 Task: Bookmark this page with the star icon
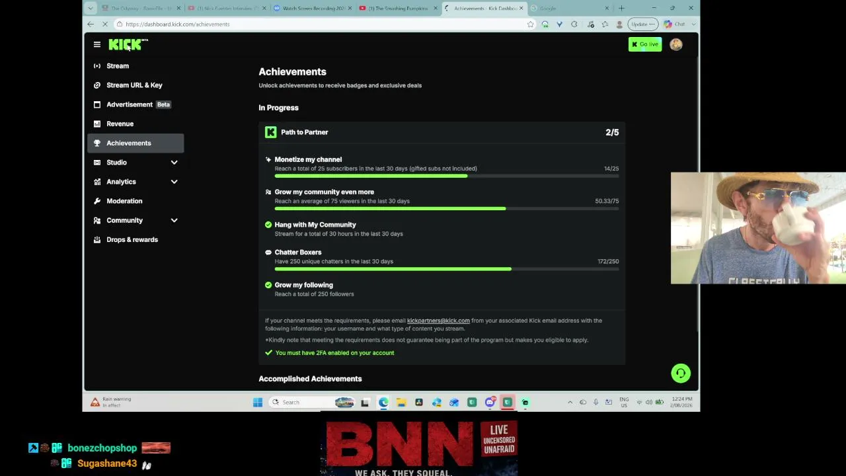(530, 24)
